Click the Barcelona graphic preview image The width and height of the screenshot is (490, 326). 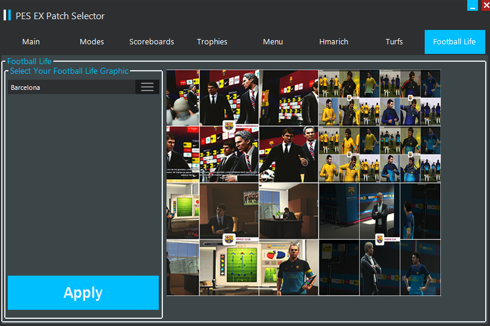[x=304, y=183]
